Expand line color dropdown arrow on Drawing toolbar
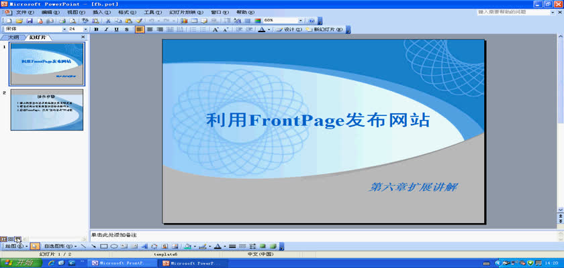This screenshot has width=564, height=268. 209,247
